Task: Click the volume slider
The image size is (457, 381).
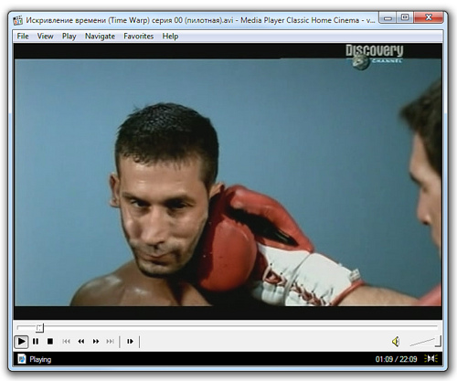Action: 426,342
